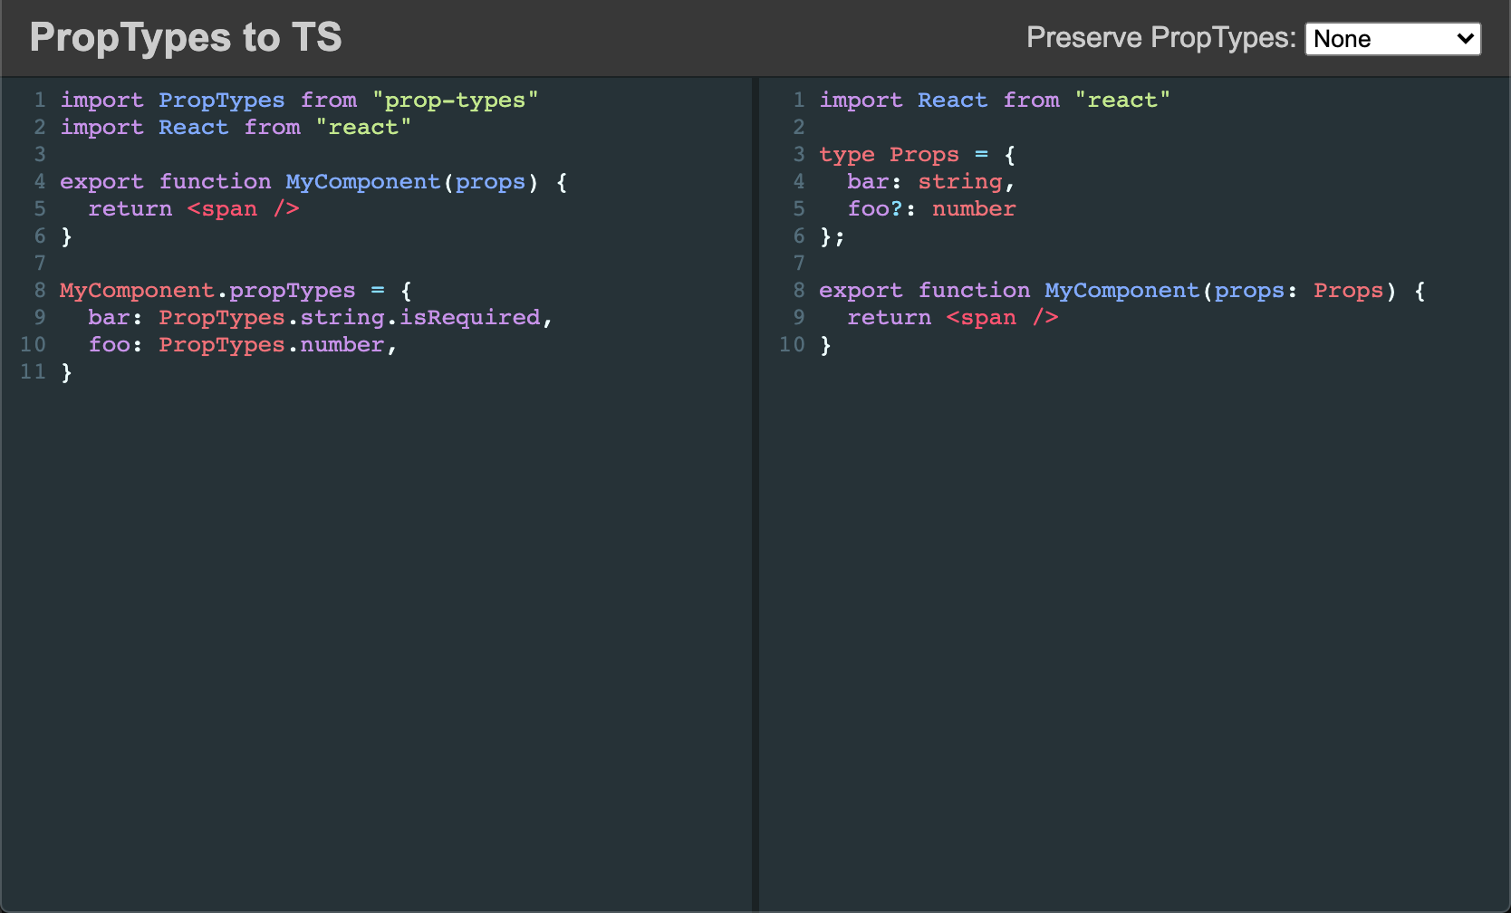This screenshot has width=1511, height=913.
Task: Click the "prop-types" string in left editor
Action: [455, 100]
